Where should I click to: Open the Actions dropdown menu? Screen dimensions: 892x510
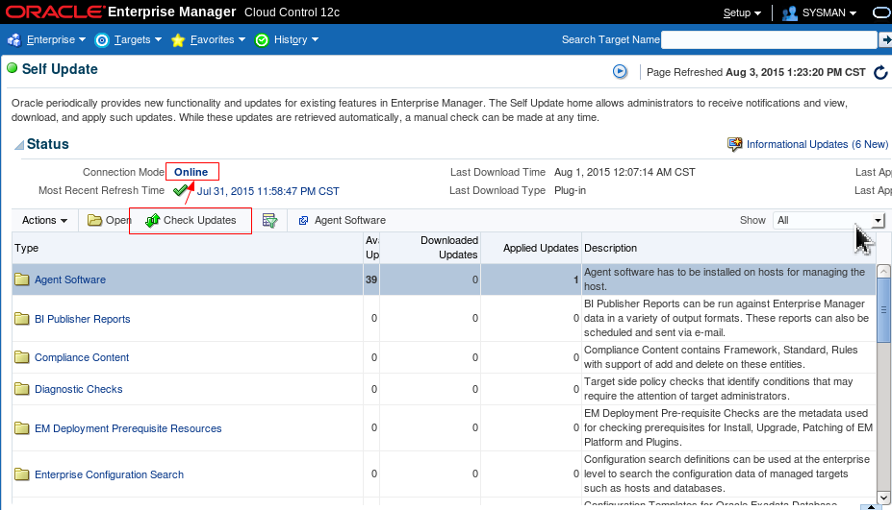pos(45,220)
